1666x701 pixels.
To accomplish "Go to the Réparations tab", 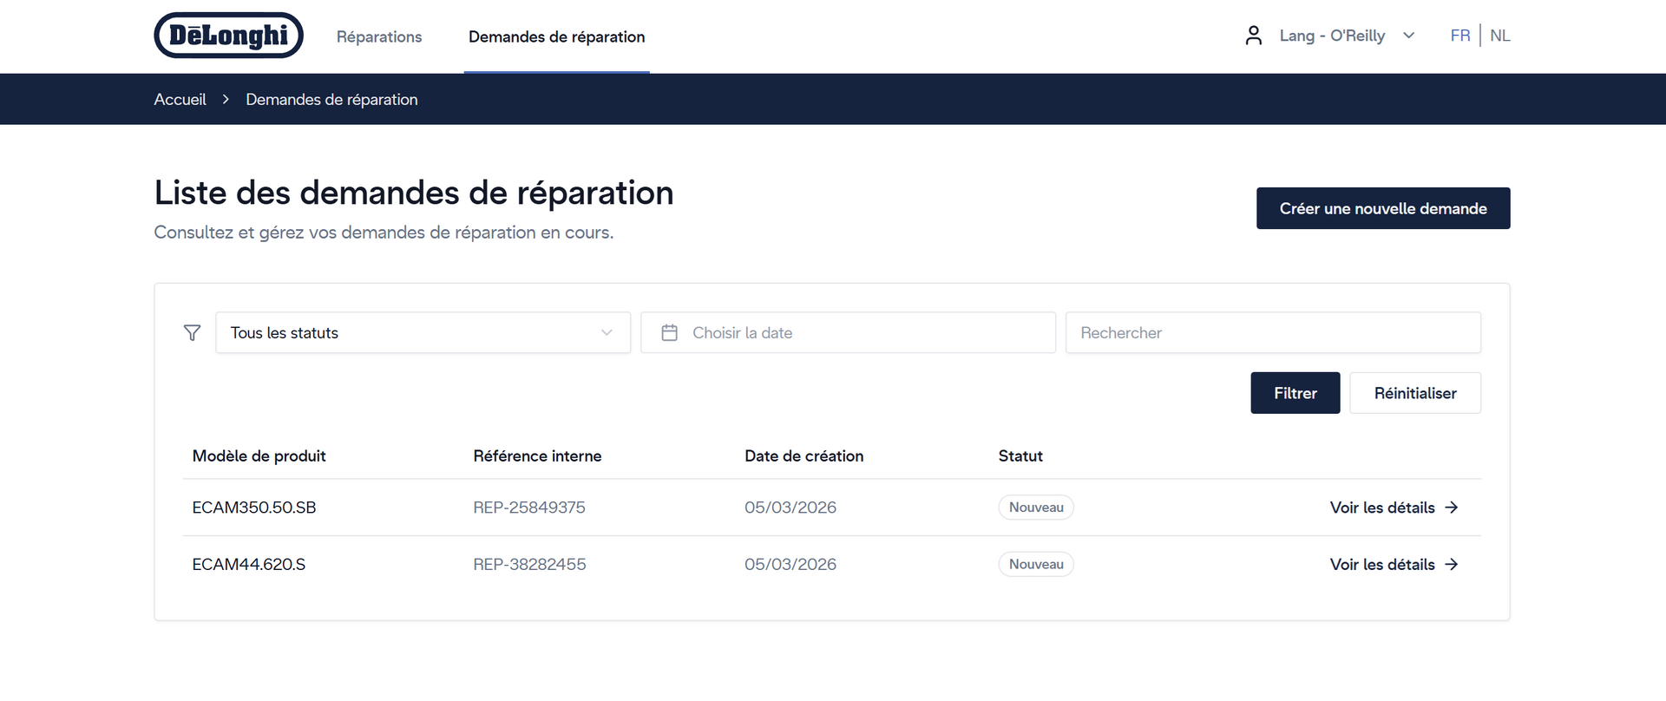I will (379, 37).
